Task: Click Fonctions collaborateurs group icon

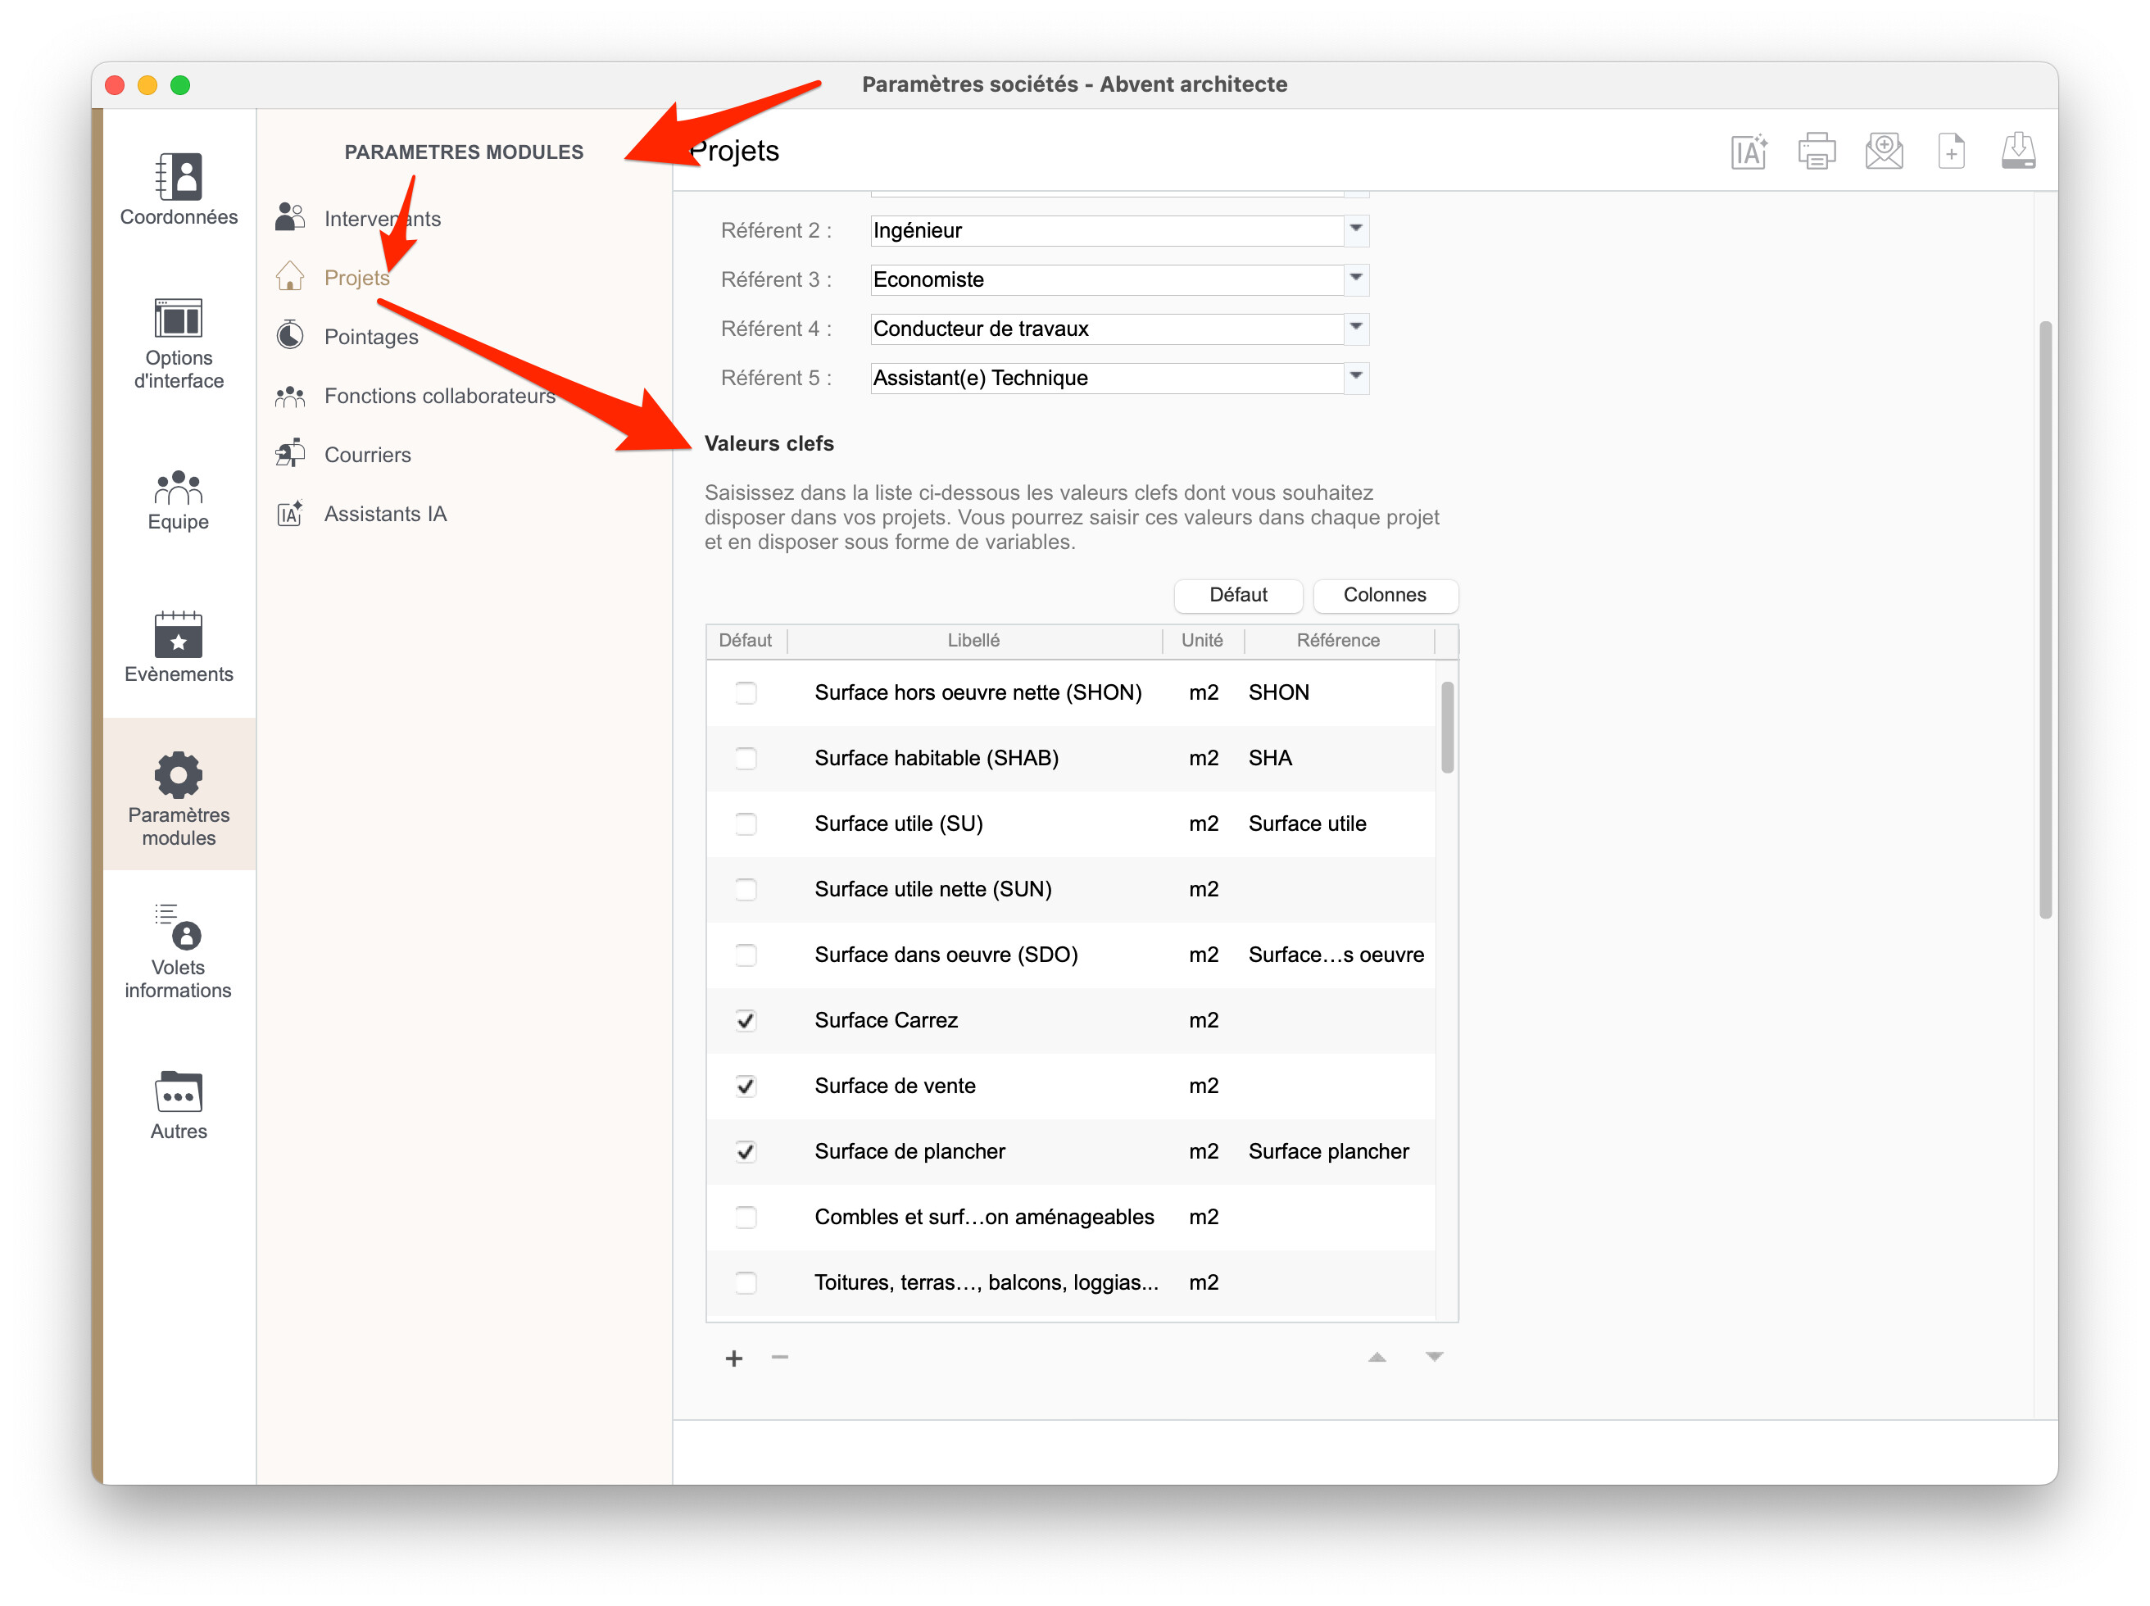Action: pos(290,396)
